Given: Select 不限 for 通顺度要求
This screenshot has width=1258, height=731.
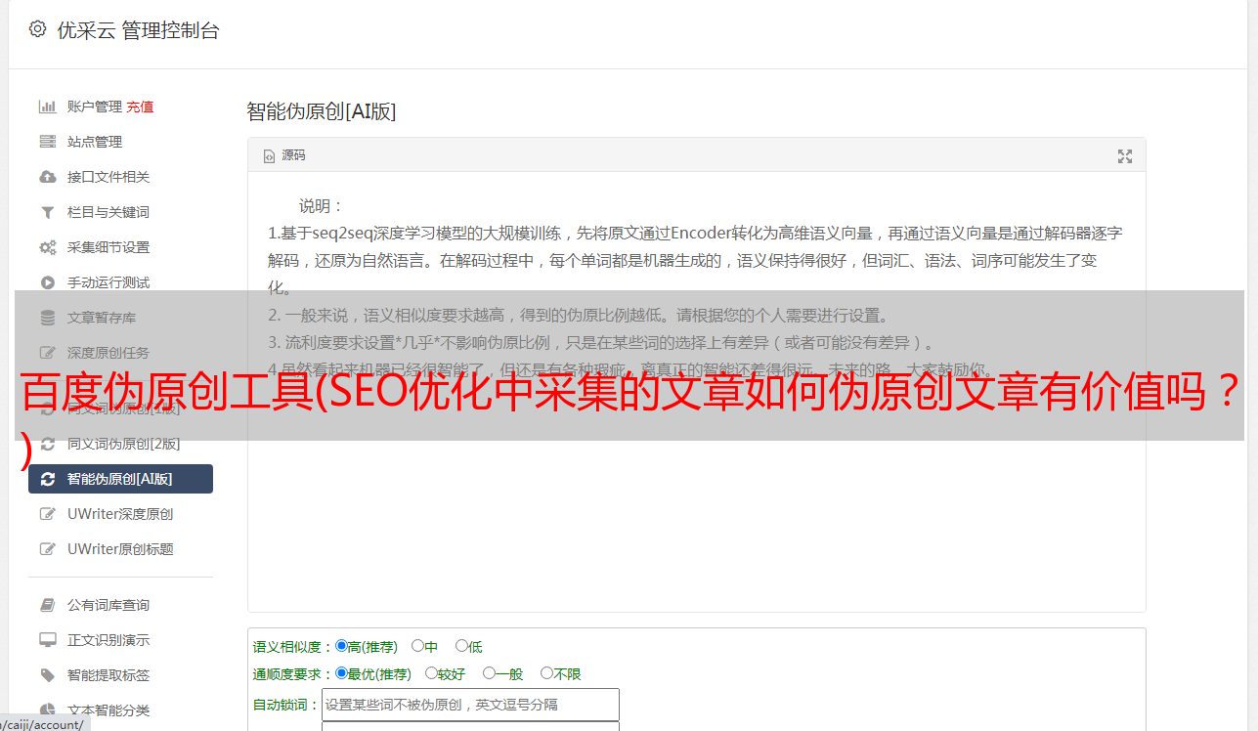Looking at the screenshot, I should click(546, 673).
